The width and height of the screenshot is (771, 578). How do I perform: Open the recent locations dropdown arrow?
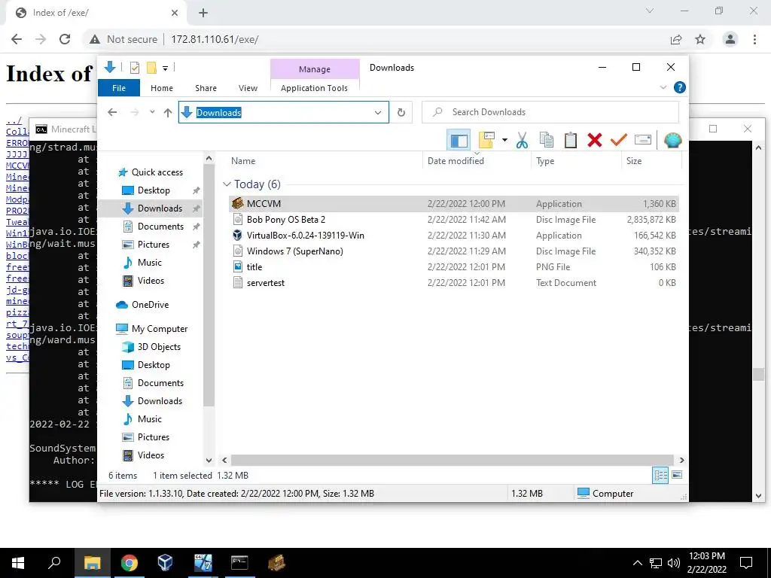(152, 112)
